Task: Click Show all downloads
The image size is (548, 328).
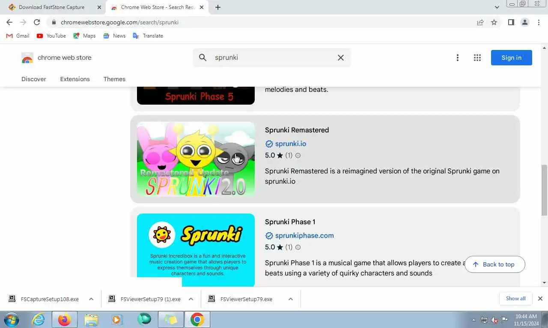Action: 515,299
